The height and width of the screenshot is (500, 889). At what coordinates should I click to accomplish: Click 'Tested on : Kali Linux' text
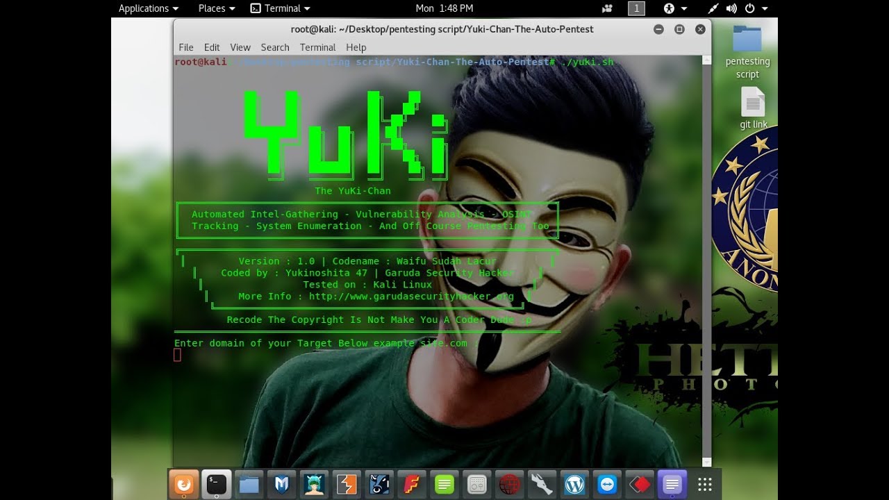tap(367, 285)
